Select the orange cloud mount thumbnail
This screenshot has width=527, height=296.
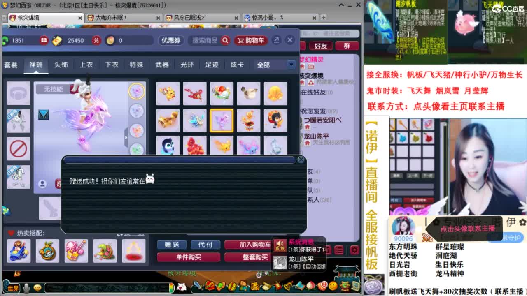tap(275, 94)
